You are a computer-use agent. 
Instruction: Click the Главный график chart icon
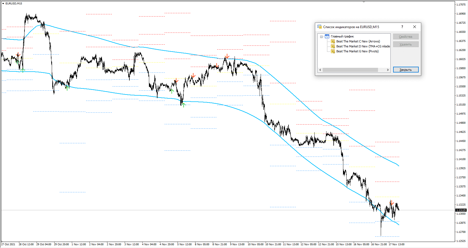327,36
